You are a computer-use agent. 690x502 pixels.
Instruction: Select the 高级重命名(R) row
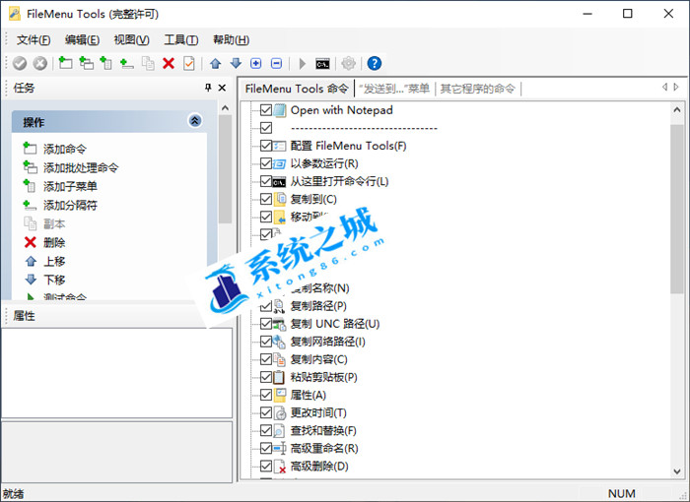[324, 449]
